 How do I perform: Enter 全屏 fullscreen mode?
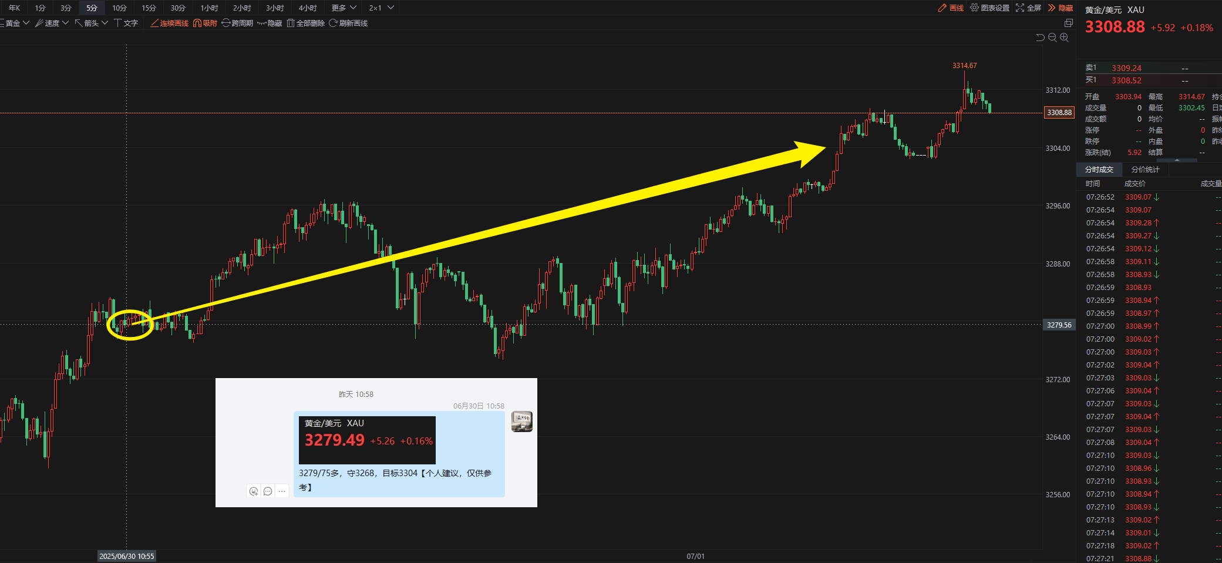tap(1028, 8)
